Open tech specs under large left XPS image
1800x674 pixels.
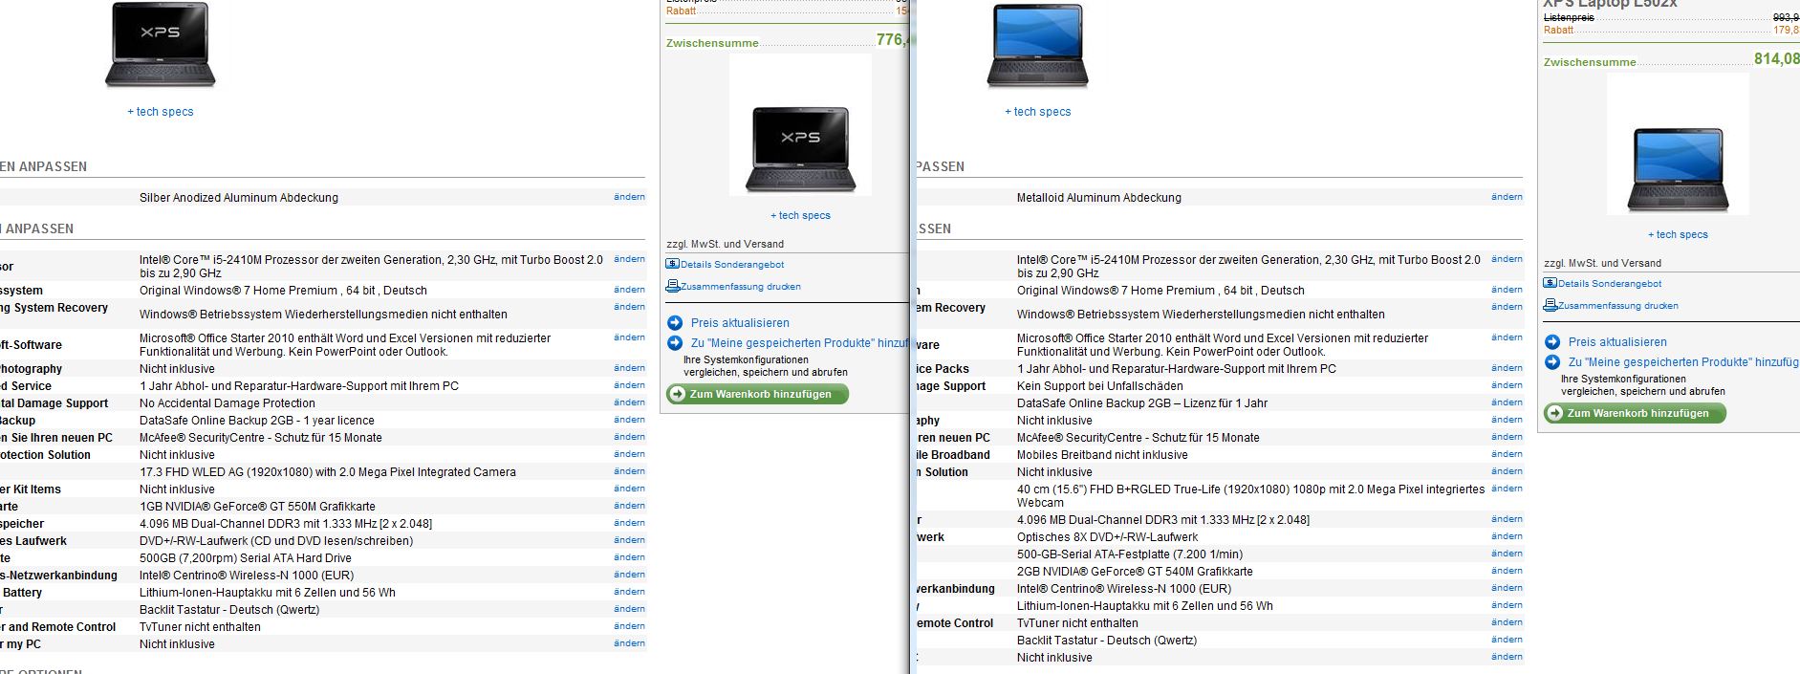[x=161, y=112]
